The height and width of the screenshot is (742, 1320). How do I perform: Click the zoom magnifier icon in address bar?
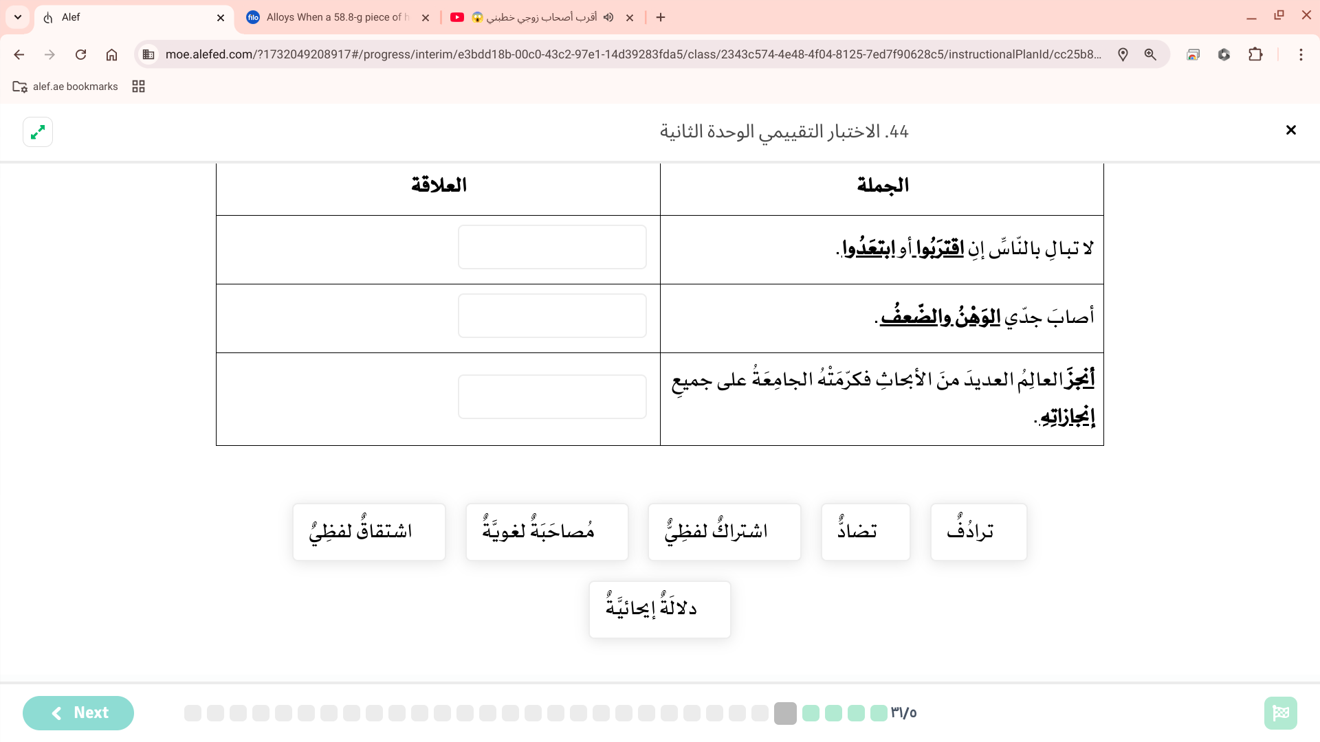click(1150, 55)
